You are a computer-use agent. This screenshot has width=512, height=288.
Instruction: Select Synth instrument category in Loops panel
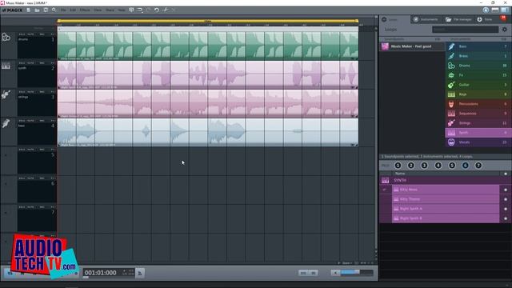pos(478,133)
